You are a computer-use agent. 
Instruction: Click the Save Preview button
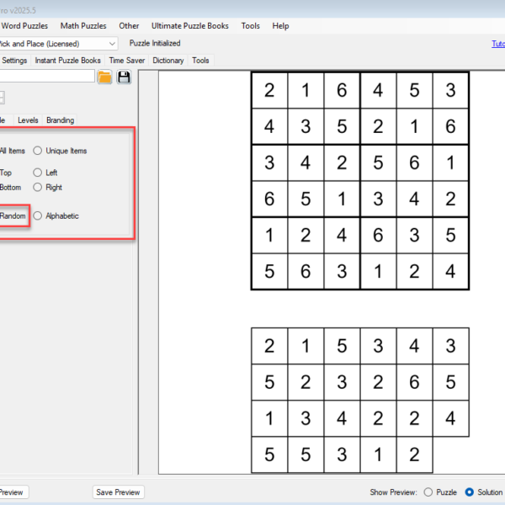pyautogui.click(x=118, y=492)
